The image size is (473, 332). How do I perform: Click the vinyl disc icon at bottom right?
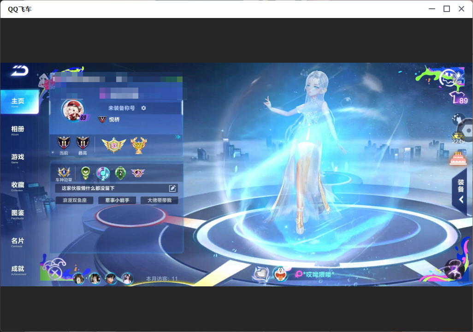tap(454, 269)
